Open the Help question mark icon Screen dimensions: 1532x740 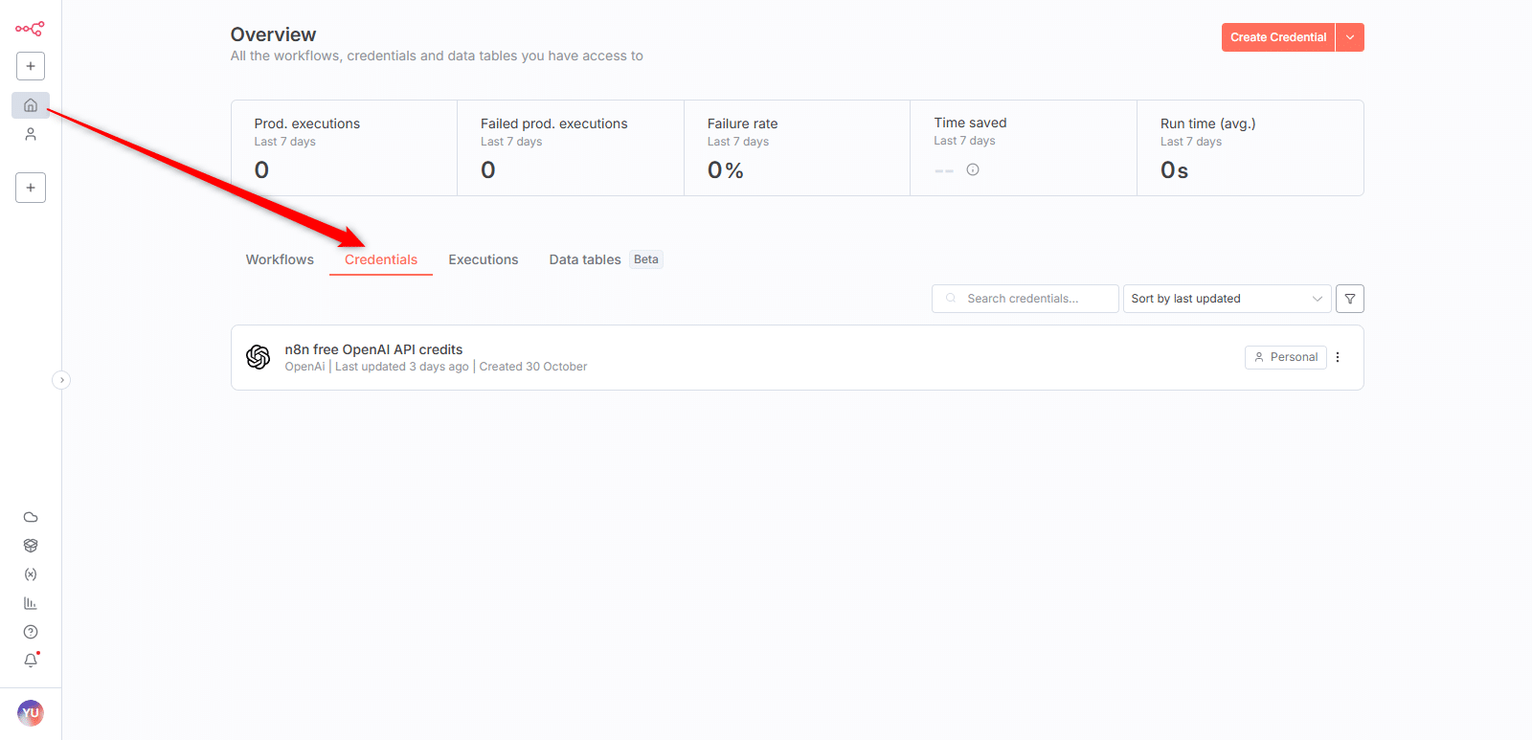(x=31, y=632)
